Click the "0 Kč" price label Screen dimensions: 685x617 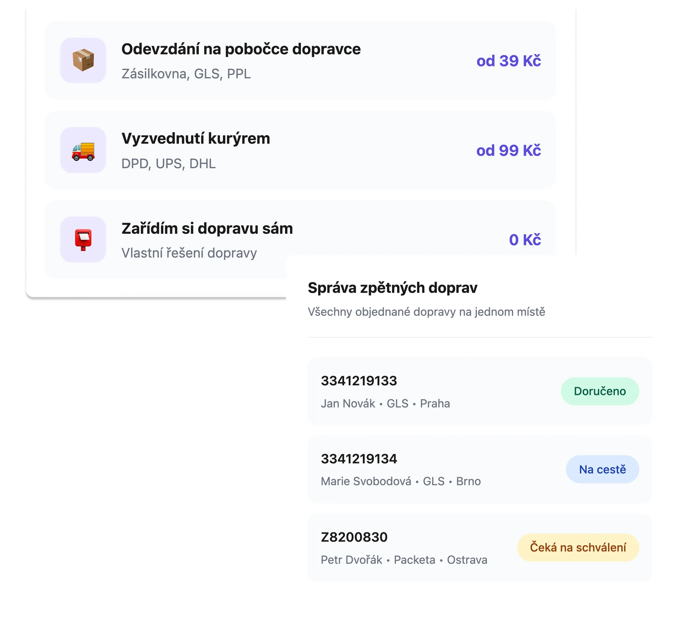(x=525, y=240)
